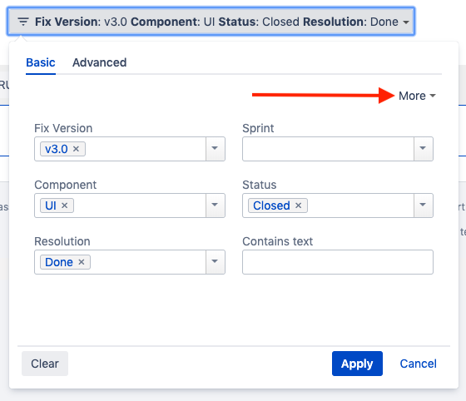Open the Resolution dropdown arrow

click(215, 262)
